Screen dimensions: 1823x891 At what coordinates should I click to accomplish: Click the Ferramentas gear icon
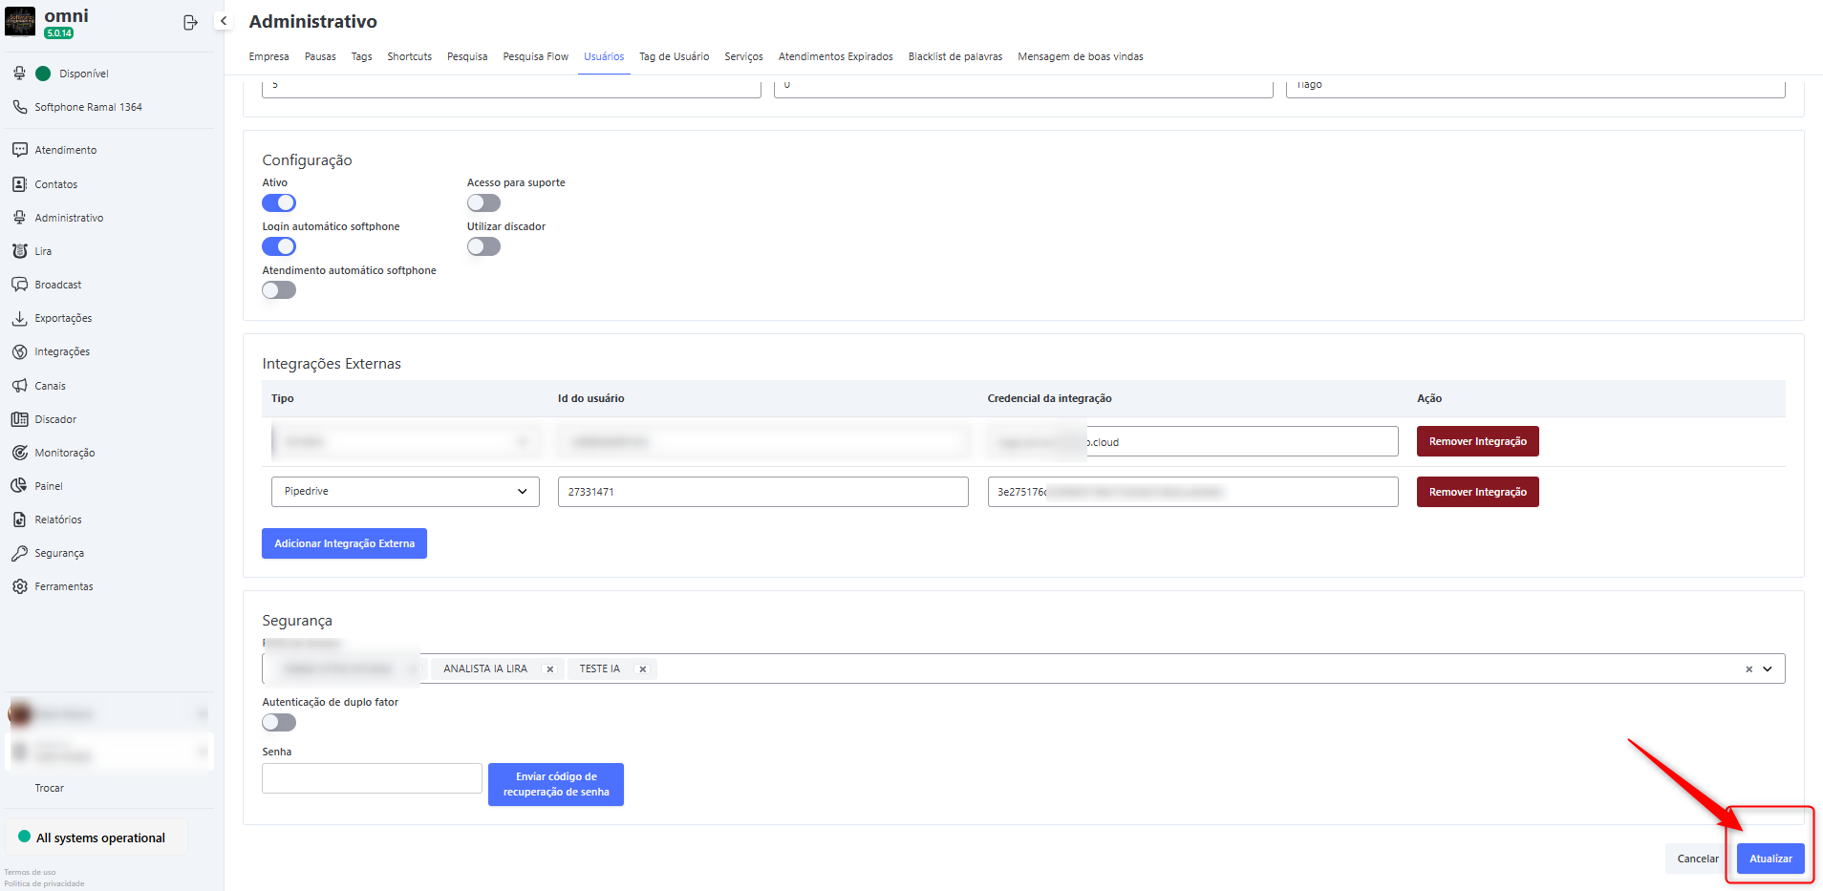click(x=19, y=586)
